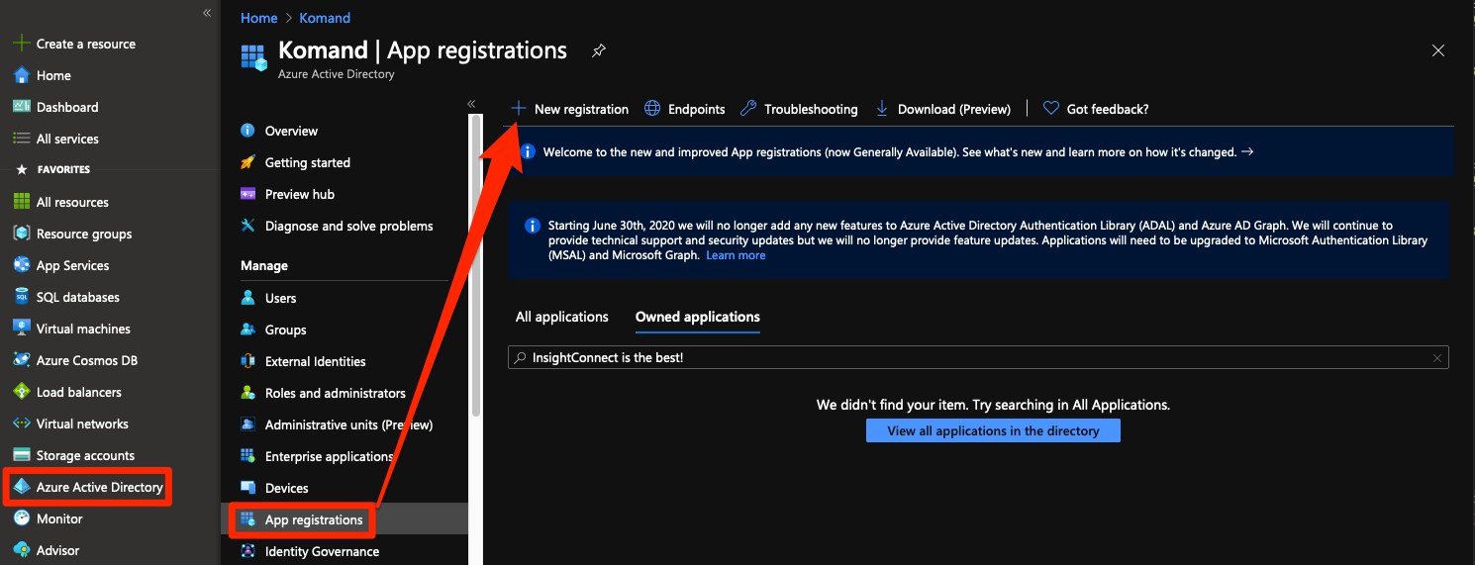
Task: Click the New registration plus icon
Action: click(518, 109)
